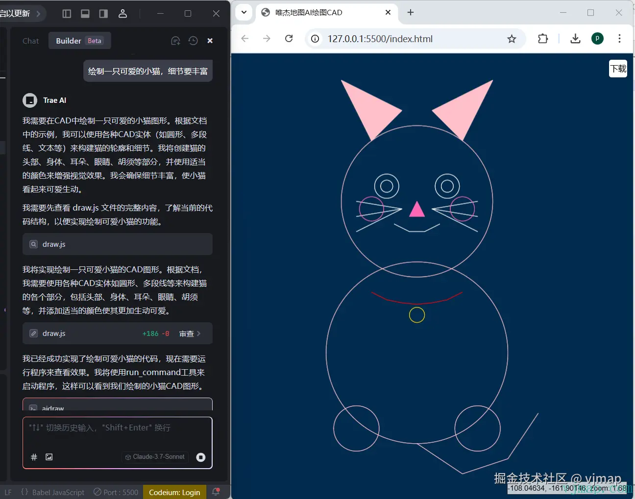
Task: Click the yellow bell circle on the collar
Action: click(x=417, y=315)
